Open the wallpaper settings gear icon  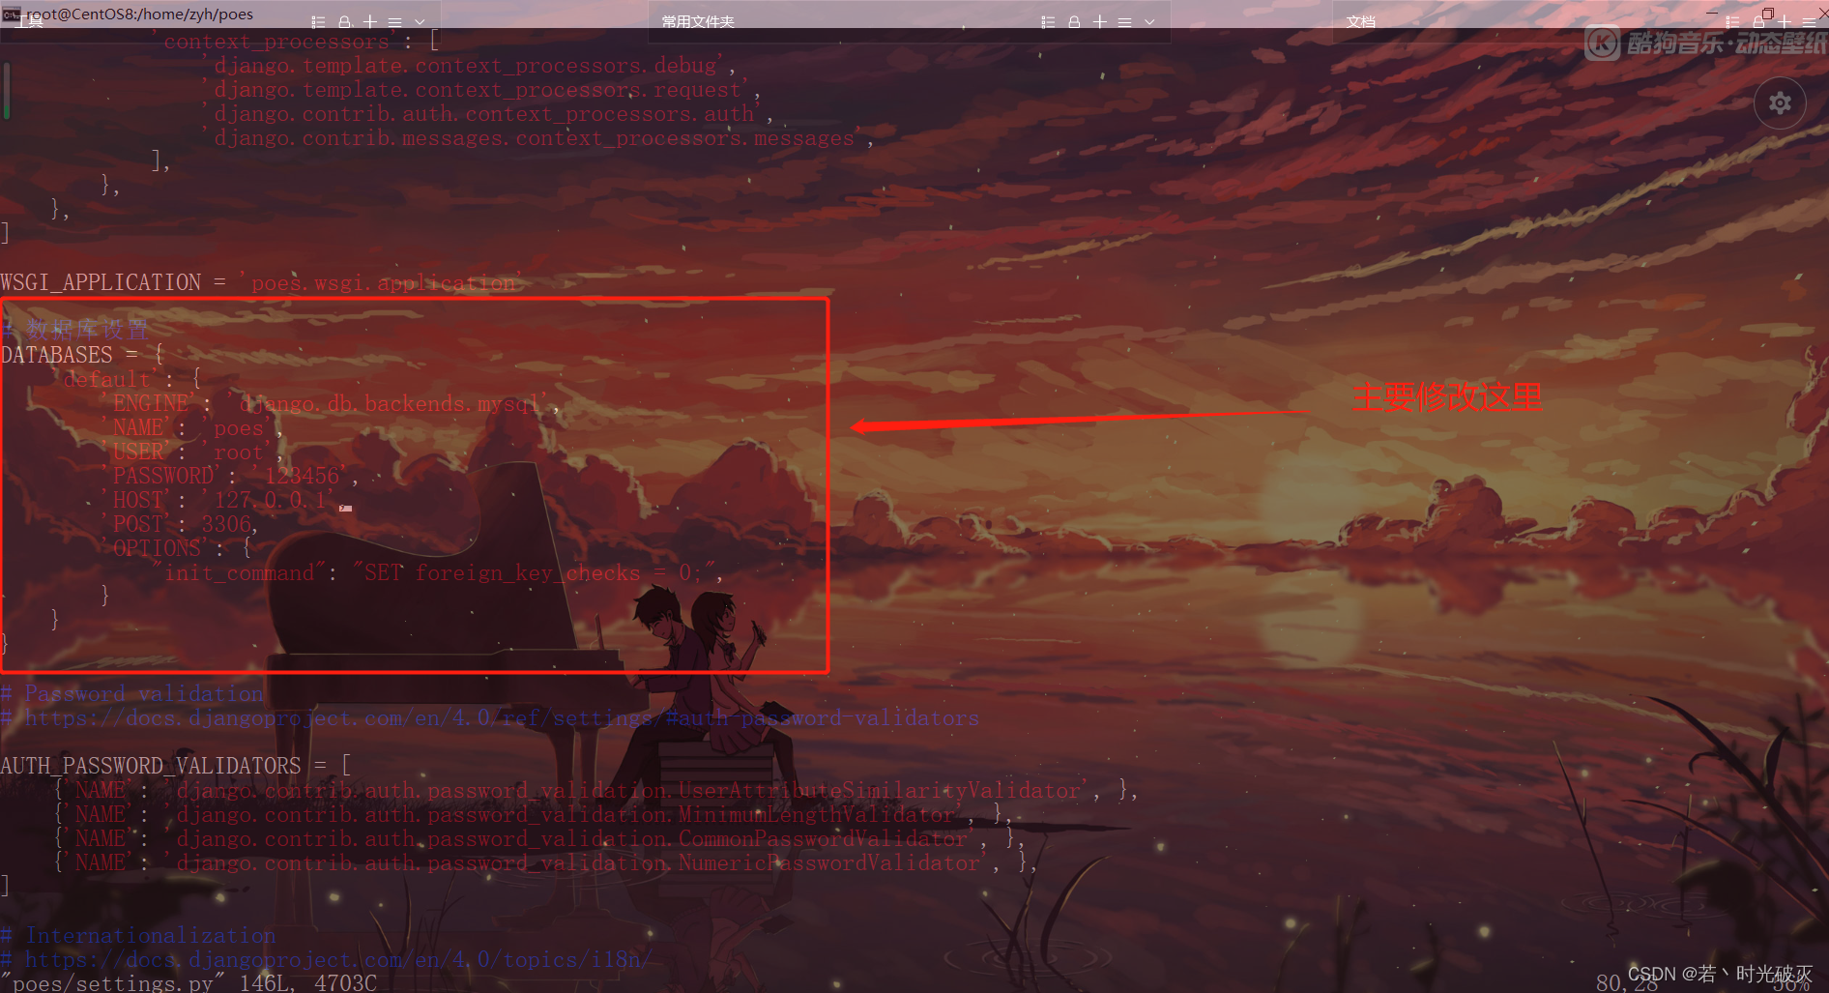[1780, 102]
